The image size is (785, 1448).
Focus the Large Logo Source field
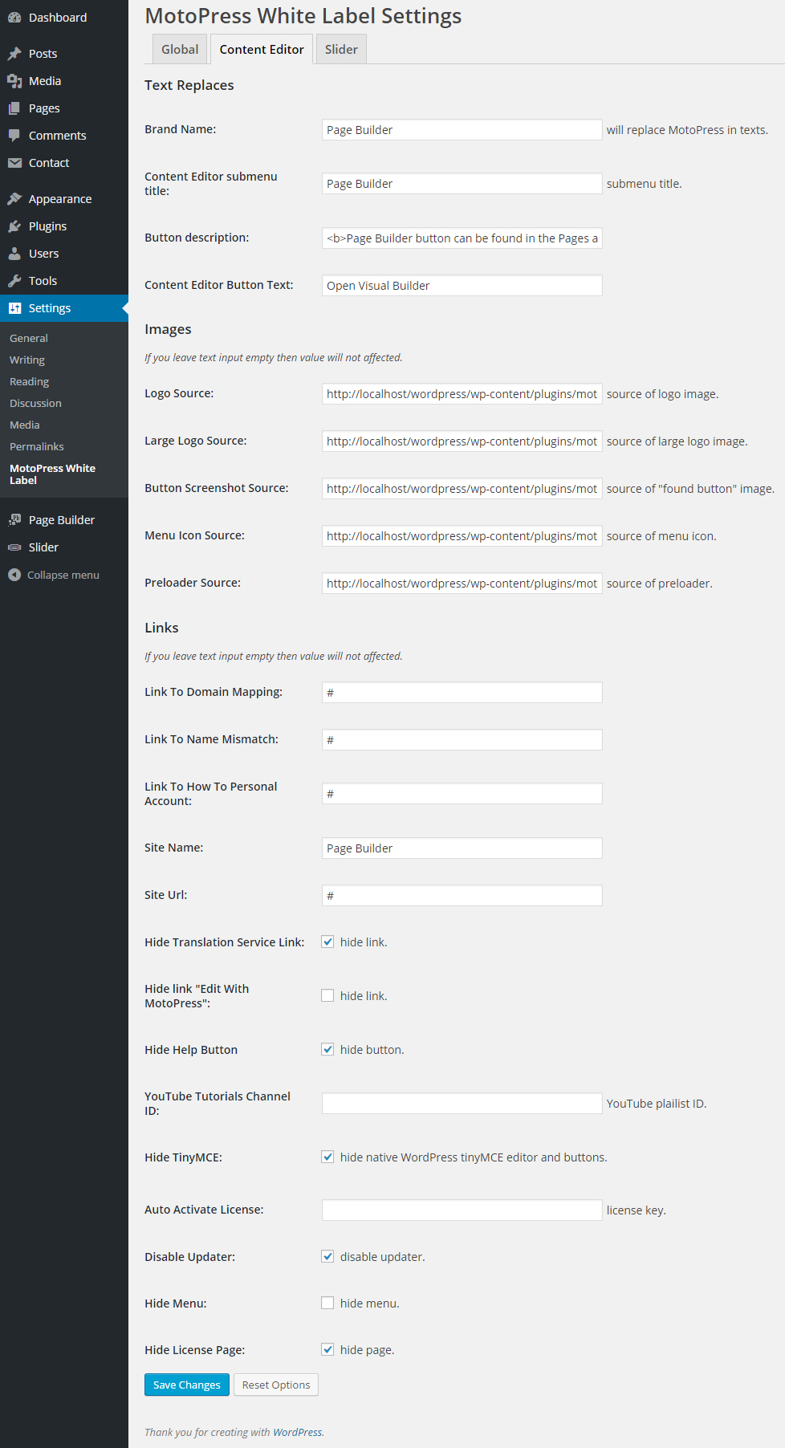pyautogui.click(x=462, y=441)
